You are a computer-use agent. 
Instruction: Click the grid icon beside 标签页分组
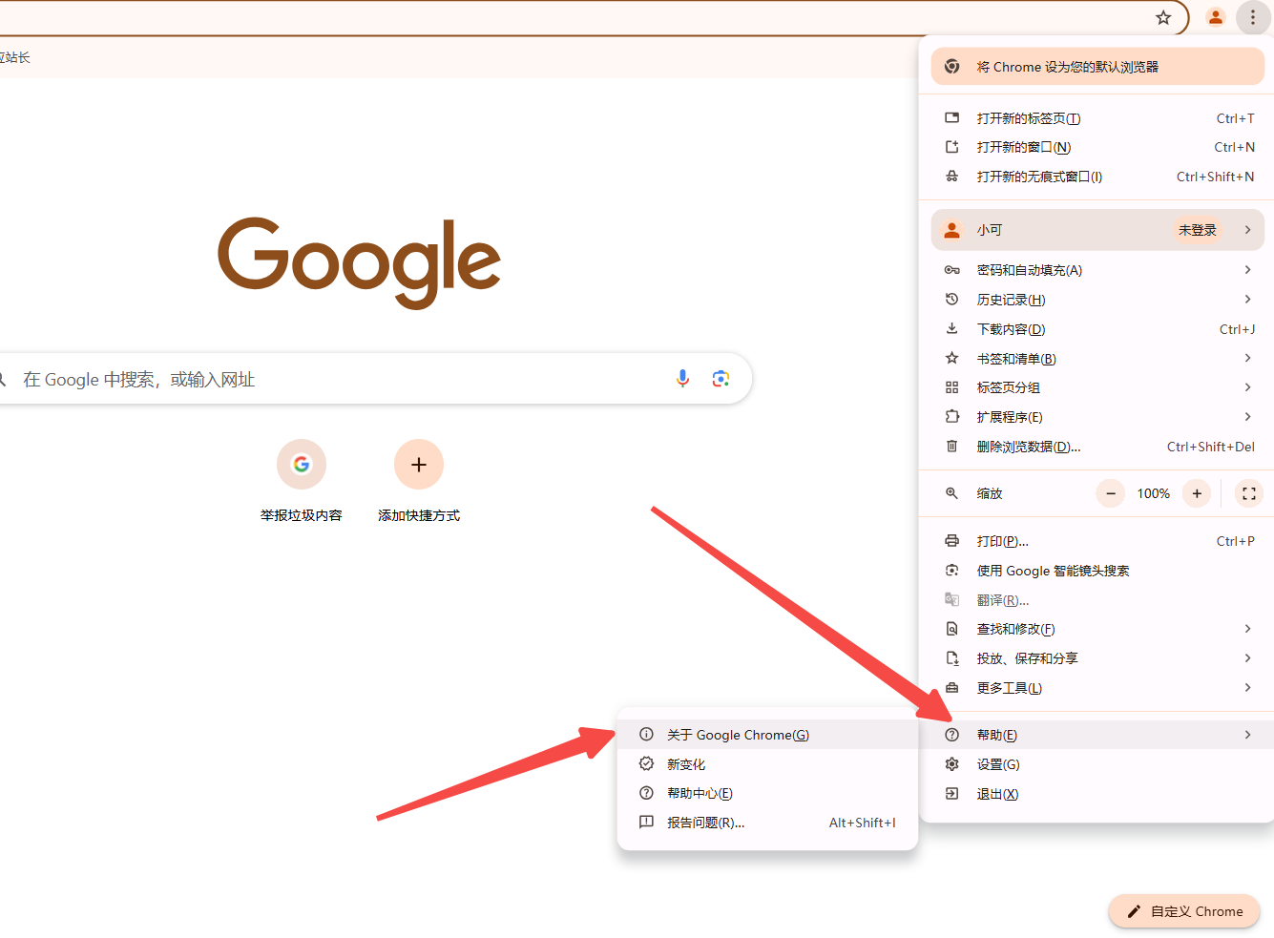(951, 387)
